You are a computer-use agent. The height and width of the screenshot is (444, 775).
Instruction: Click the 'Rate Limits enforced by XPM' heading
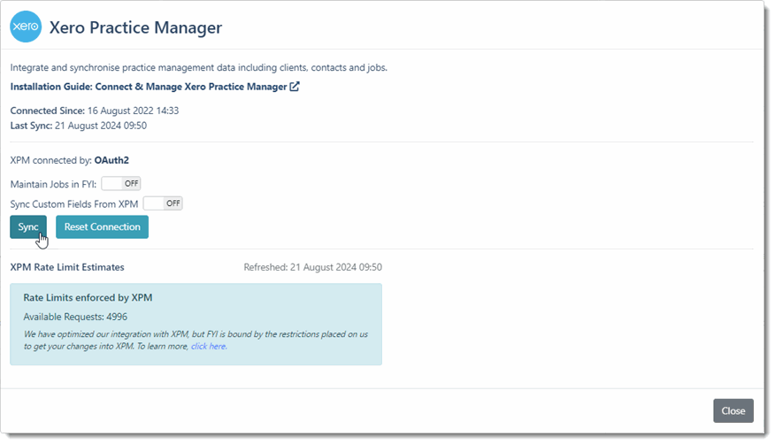88,297
